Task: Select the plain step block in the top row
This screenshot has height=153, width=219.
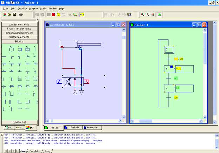Action: [x=12, y=49]
